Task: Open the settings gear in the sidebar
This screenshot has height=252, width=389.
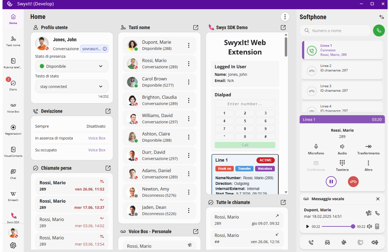Action: point(13,245)
